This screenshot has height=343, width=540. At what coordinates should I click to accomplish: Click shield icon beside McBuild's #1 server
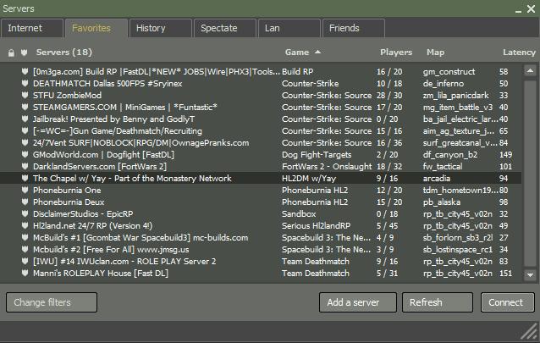(25, 237)
